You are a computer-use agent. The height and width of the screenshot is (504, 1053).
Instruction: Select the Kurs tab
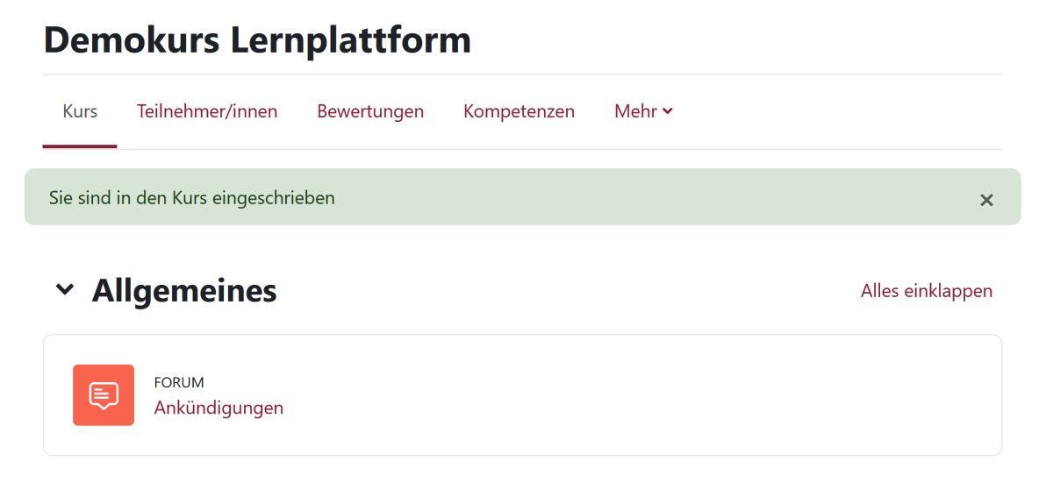80,111
